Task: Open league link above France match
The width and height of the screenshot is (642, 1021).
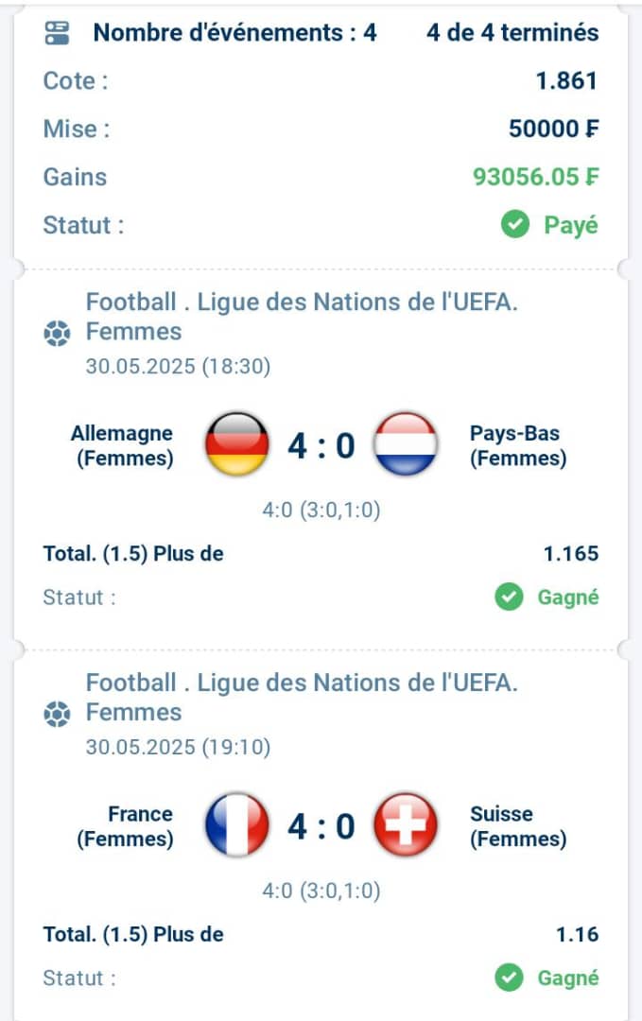Action: click(302, 698)
